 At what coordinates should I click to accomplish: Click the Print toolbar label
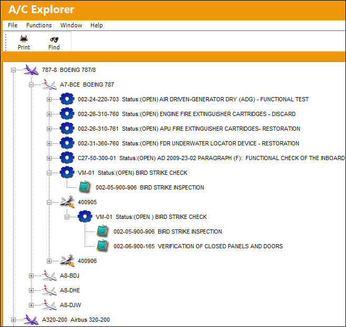coord(24,47)
